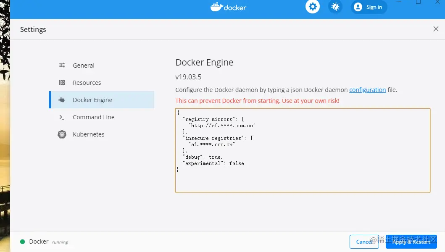Image resolution: width=445 pixels, height=252 pixels.
Task: Click Apply & Restart button
Action: coord(411,242)
